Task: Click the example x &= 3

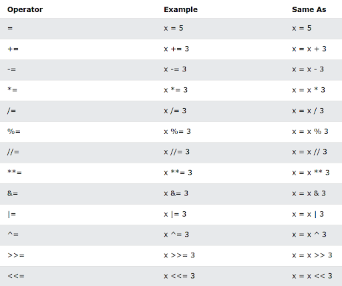Action: click(176, 193)
